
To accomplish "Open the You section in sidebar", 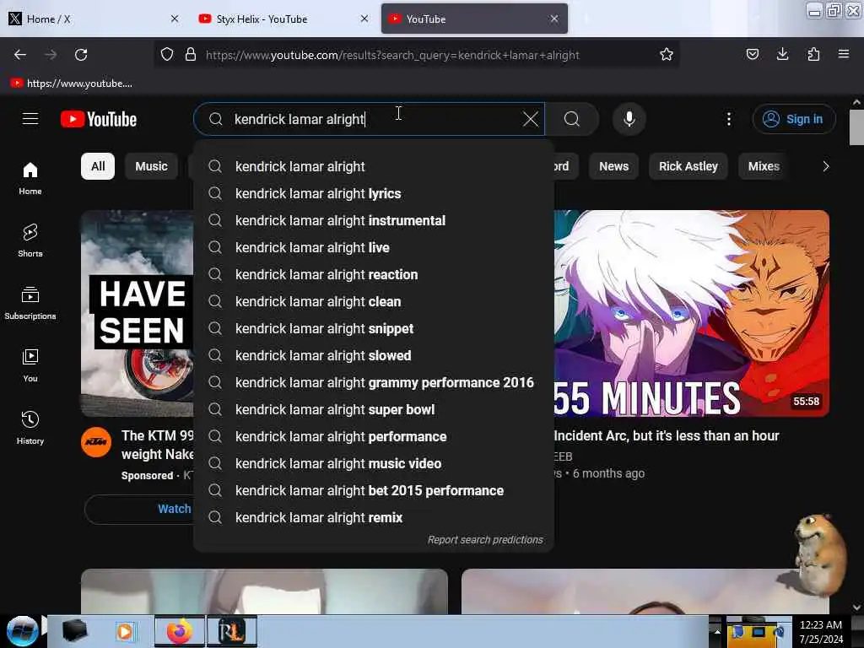I will [30, 365].
